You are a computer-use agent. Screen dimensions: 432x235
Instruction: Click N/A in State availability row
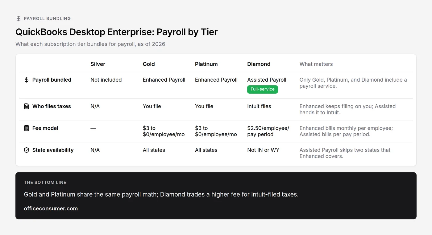[95, 150]
